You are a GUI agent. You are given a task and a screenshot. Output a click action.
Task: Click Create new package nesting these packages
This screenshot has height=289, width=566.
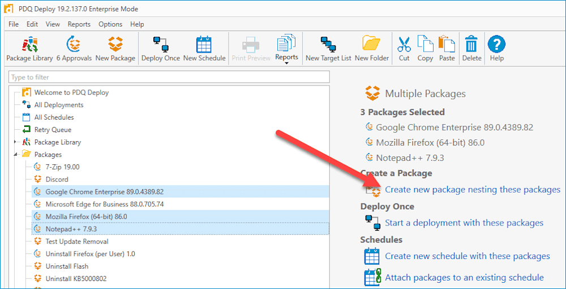point(473,190)
